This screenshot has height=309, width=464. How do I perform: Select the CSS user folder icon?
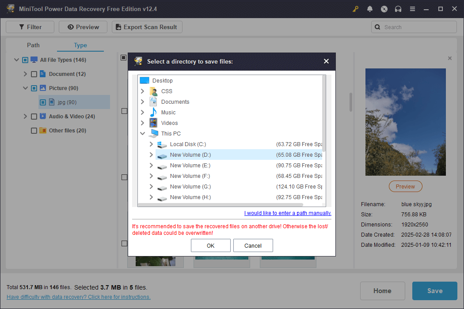coord(153,91)
